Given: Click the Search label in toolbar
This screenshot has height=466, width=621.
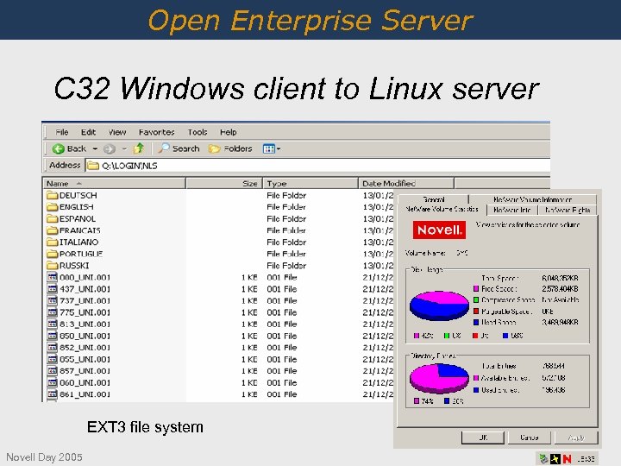Looking at the screenshot, I should click(x=185, y=148).
